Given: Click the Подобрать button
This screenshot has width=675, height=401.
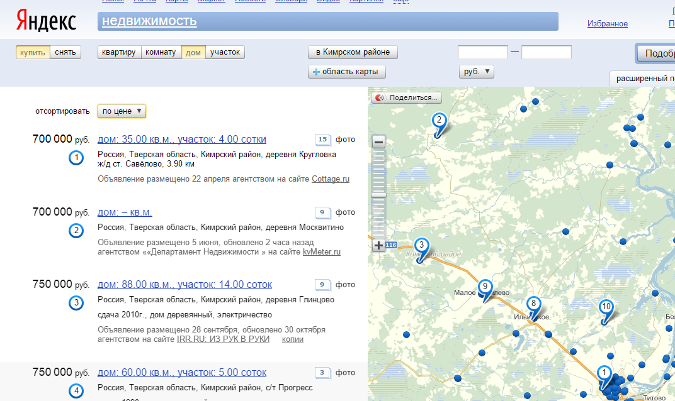Looking at the screenshot, I should pyautogui.click(x=655, y=53).
